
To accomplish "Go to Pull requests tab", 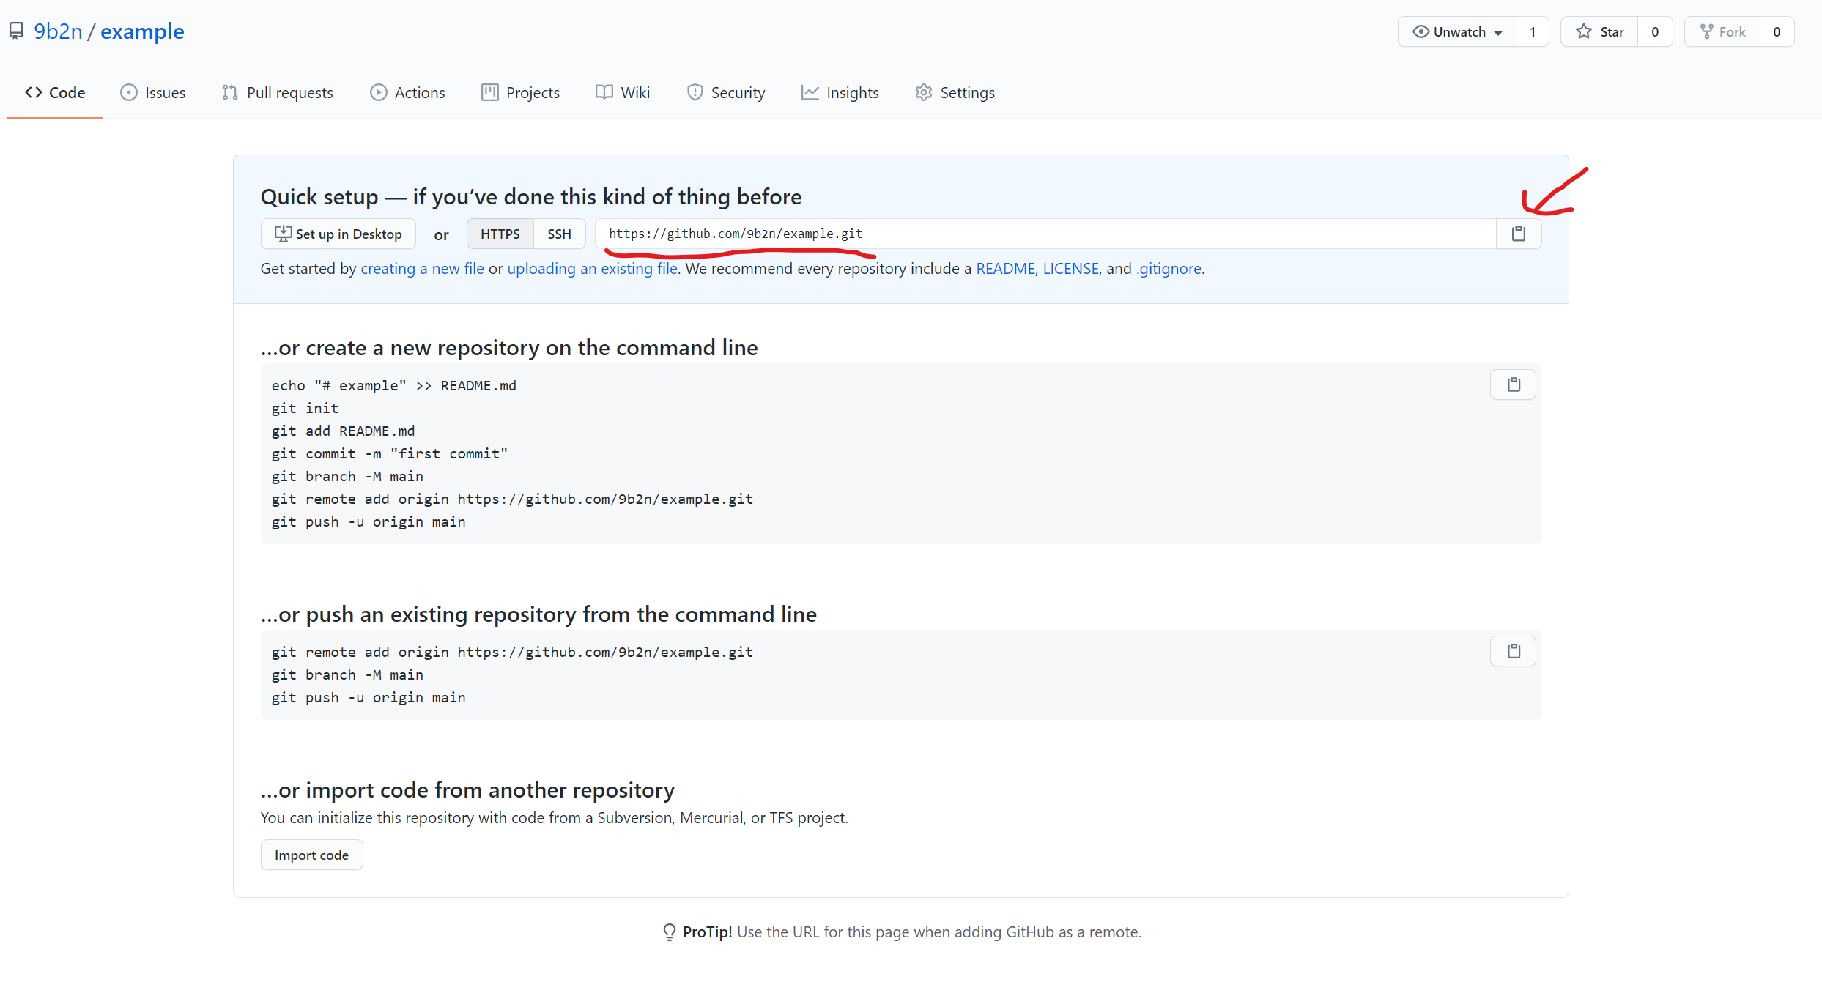I will [278, 92].
